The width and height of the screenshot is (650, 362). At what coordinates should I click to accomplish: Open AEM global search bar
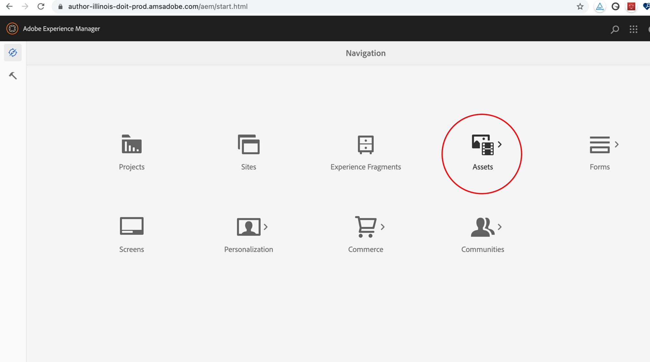click(615, 29)
